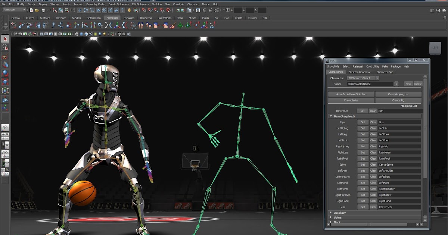Screen dimensions: 448x235
Task: Click the Characterize button
Action: 351,100
